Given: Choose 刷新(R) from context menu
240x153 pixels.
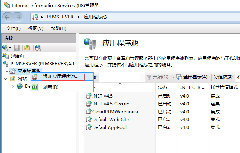Looking at the screenshot, I should pos(62,87).
